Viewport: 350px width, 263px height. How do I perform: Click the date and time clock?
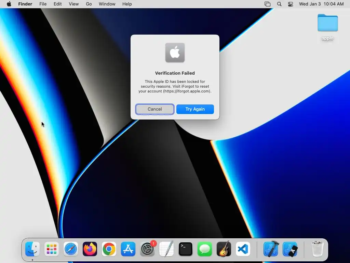[x=321, y=4]
